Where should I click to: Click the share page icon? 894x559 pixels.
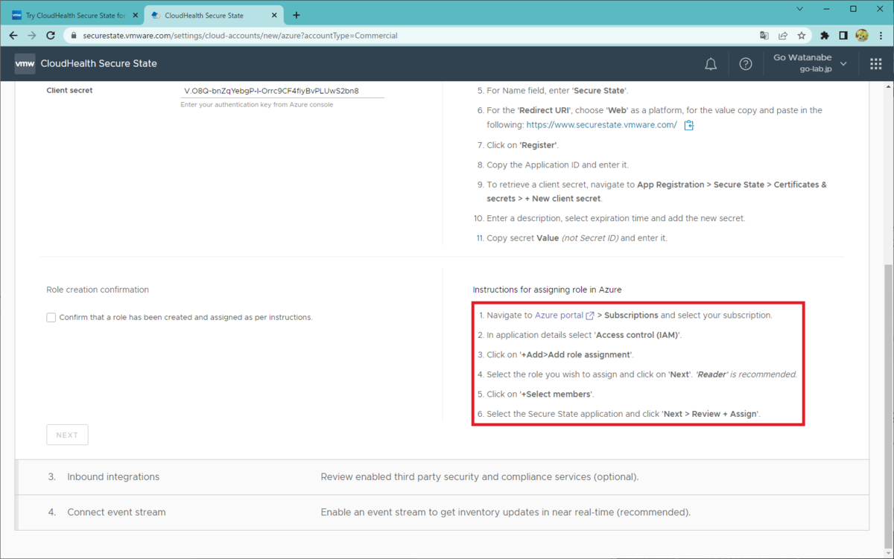pos(783,36)
